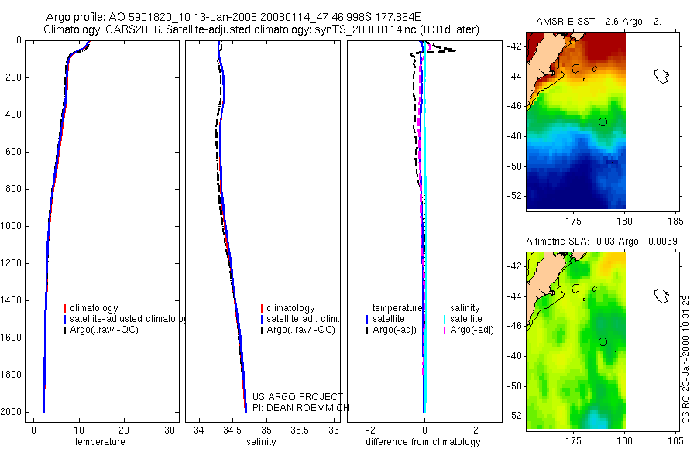Click the Climatology CARS2006 subtitle line
Image resolution: width=697 pixels, height=449 pixels.
pos(262,29)
